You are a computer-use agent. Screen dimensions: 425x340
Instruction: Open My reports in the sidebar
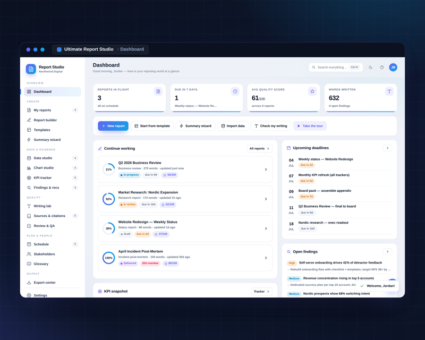pos(52,110)
